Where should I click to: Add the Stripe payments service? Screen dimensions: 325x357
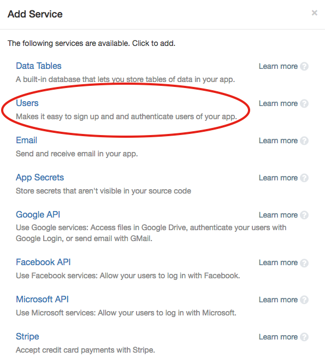point(27,337)
